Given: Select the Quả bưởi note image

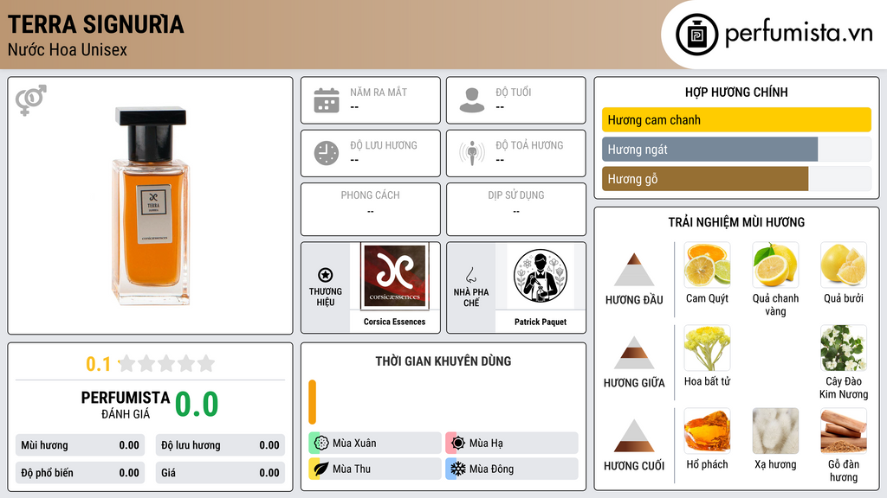Looking at the screenshot, I should tap(844, 265).
